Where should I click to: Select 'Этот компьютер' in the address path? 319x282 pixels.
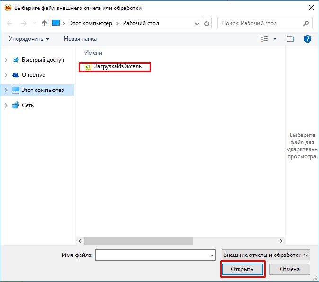(x=91, y=23)
